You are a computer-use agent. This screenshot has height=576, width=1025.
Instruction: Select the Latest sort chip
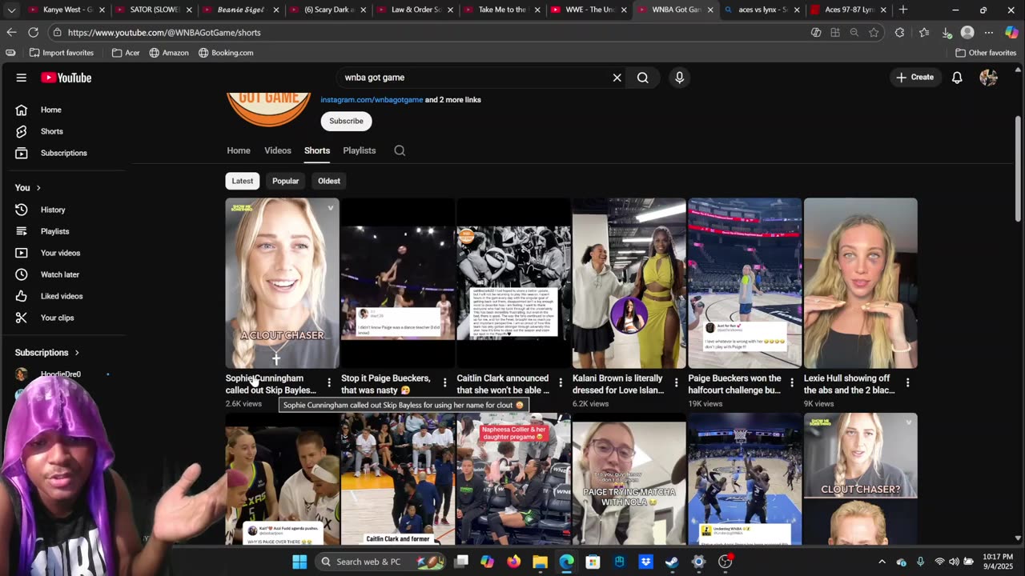[243, 181]
